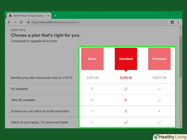View site security padlock info
Viewport: 187px width, 140px height.
pyautogui.click(x=29, y=22)
